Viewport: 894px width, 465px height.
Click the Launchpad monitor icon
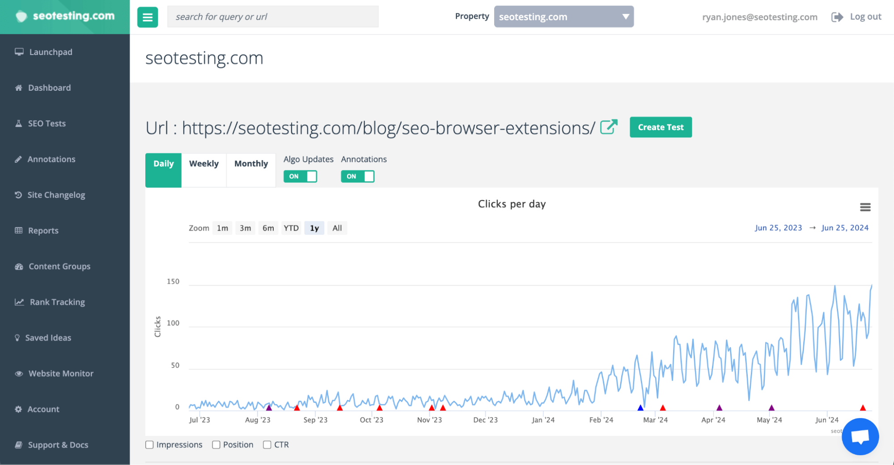[x=19, y=52]
